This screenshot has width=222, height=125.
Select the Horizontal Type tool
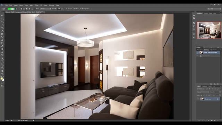click(x=2, y=61)
